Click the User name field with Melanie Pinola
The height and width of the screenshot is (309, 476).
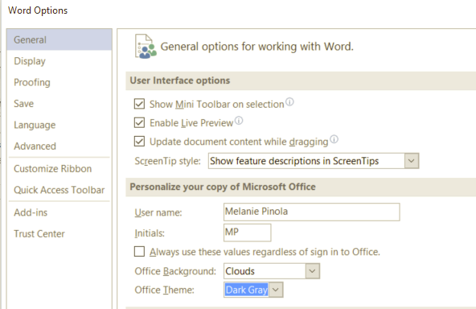(x=312, y=212)
